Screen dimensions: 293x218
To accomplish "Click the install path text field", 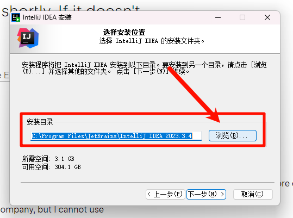I will coord(116,136).
